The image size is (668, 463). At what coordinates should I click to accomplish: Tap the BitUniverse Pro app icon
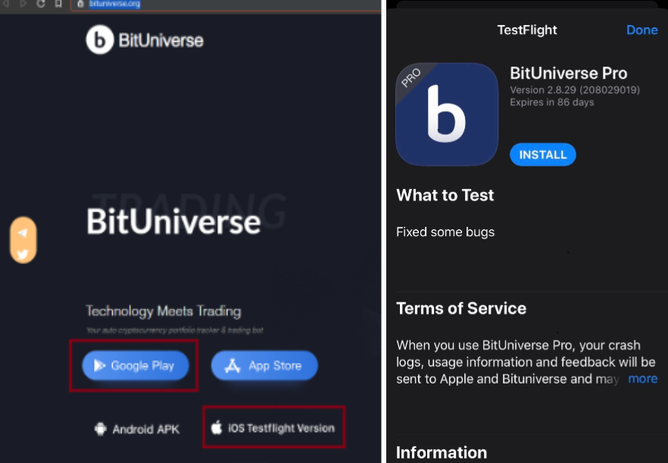point(447,114)
